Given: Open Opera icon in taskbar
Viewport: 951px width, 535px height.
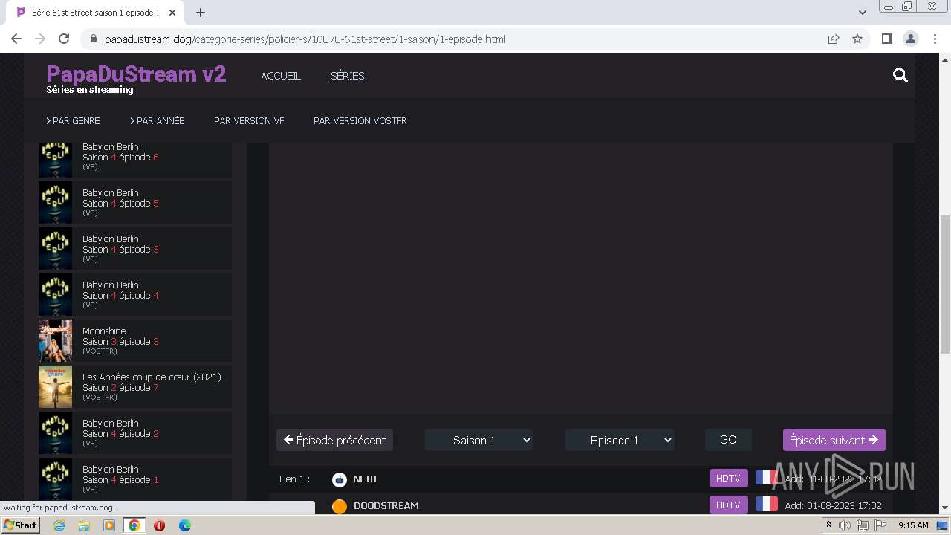Looking at the screenshot, I should 159,525.
